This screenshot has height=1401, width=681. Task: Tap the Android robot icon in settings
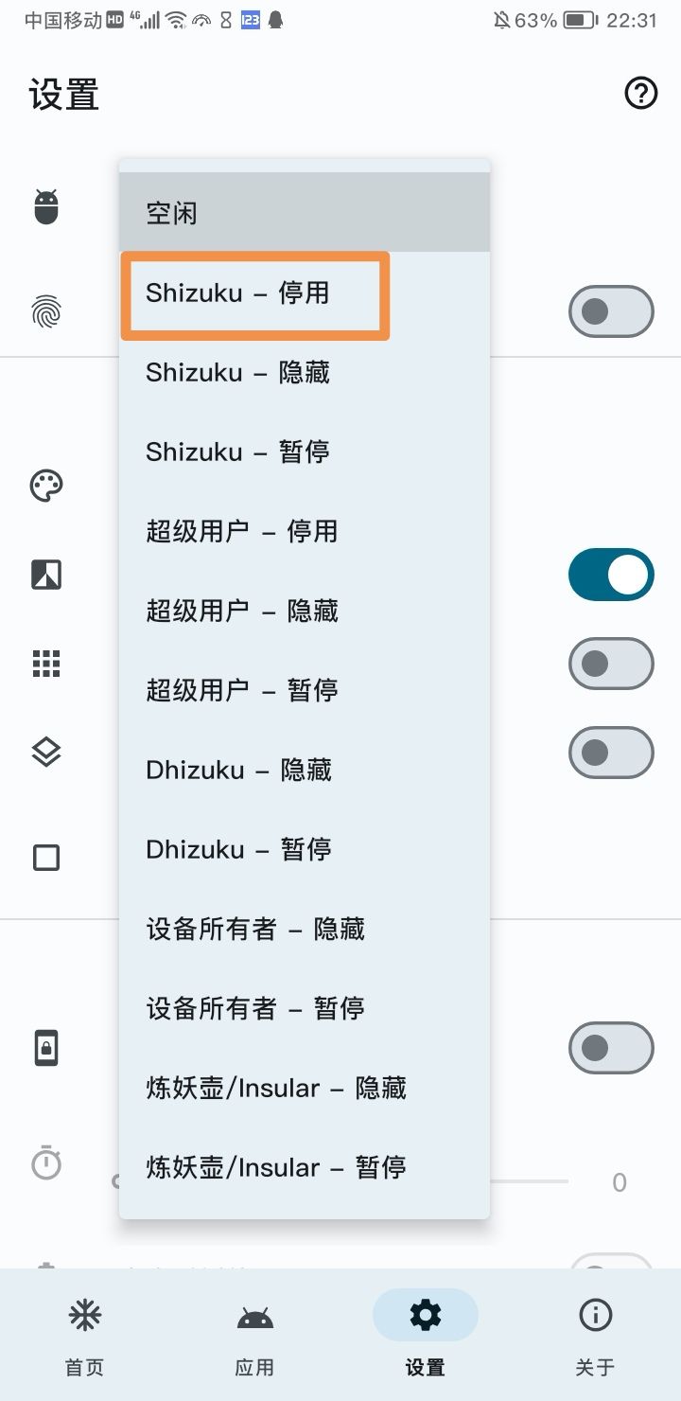[x=46, y=207]
